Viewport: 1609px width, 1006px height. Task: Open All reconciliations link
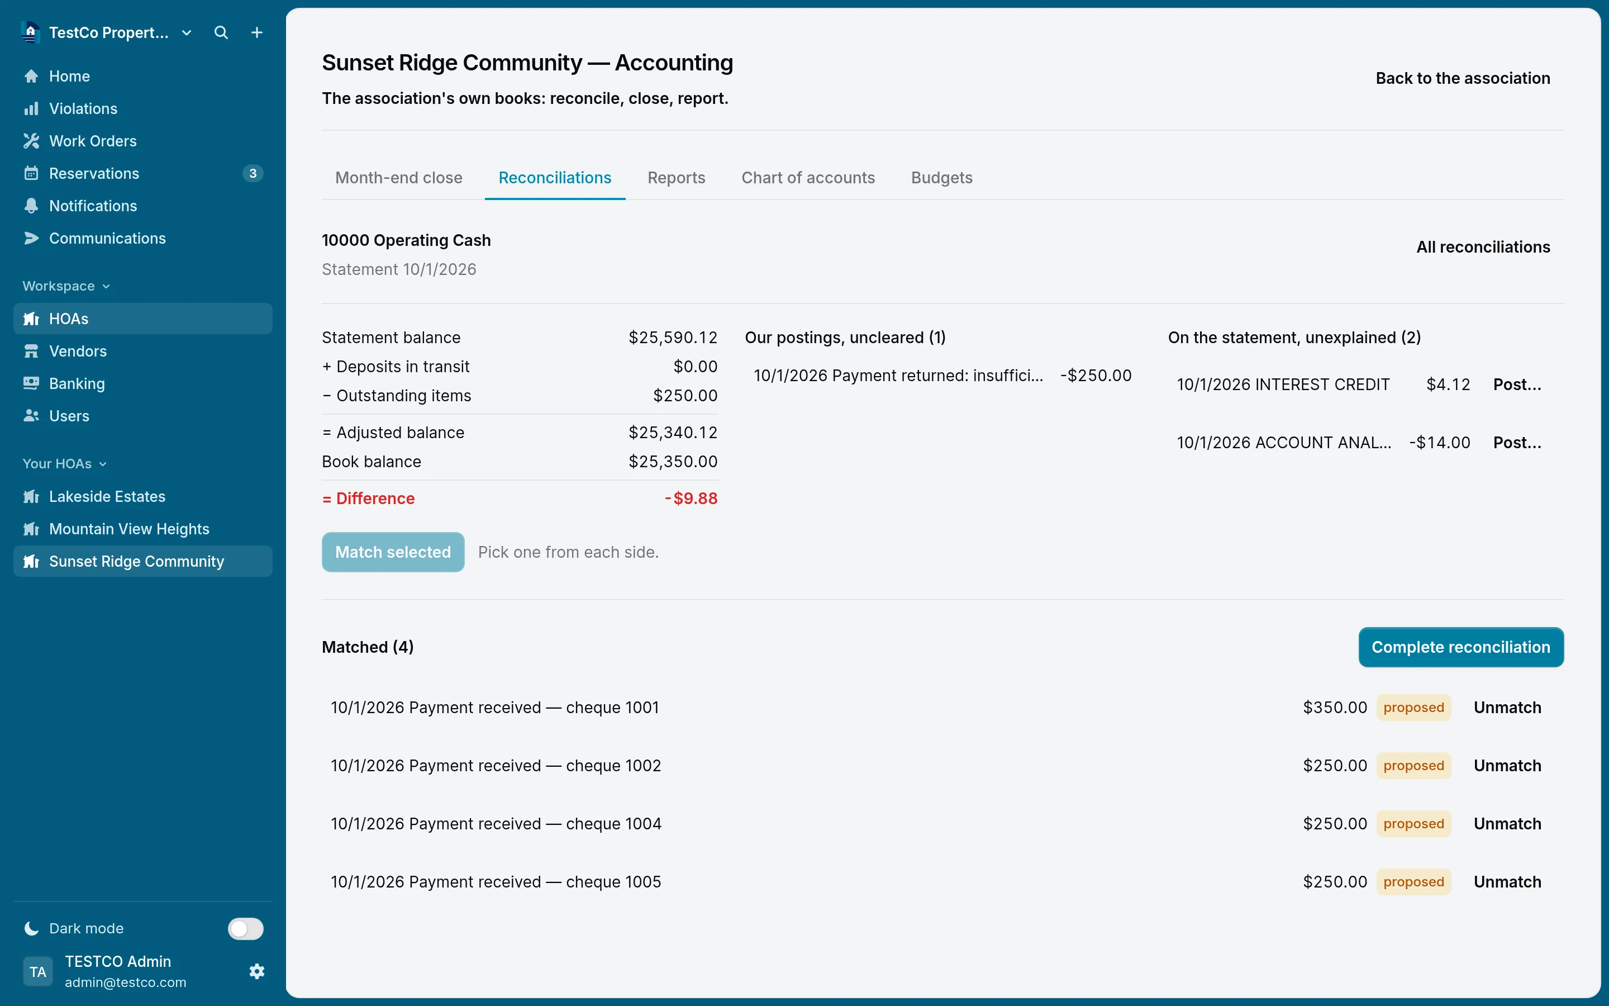click(1483, 247)
